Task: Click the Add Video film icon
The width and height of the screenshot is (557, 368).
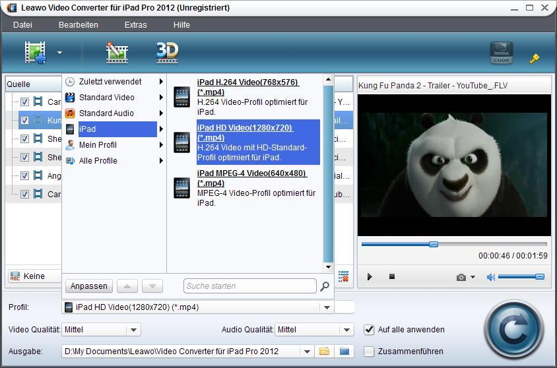Action: [x=35, y=53]
